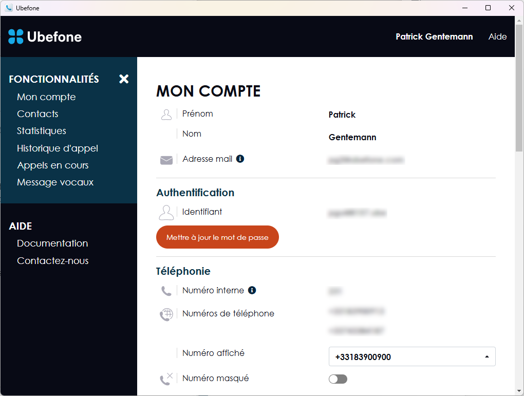Open Statistiques in the sidebar
The height and width of the screenshot is (396, 524).
(42, 131)
